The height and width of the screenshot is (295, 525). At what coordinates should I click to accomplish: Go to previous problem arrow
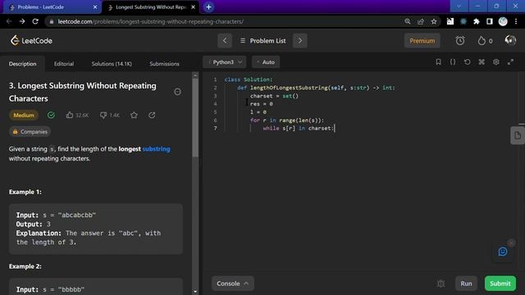tap(225, 41)
